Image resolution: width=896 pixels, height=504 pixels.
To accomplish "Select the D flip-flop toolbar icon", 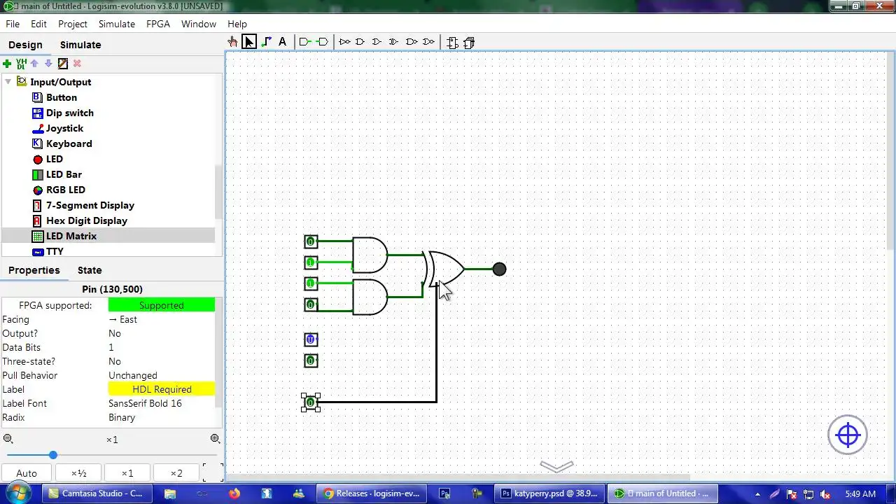I will [452, 43].
